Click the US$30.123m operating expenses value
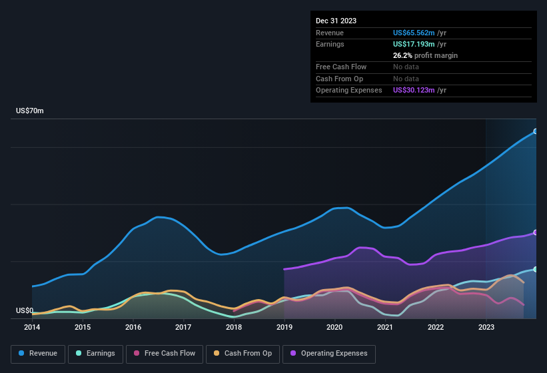Image resolution: width=547 pixels, height=373 pixels. [414, 91]
